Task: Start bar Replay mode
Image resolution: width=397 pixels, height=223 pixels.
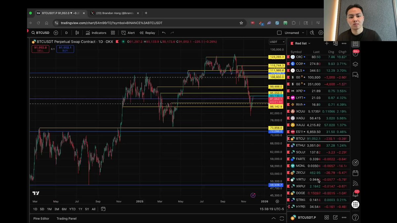Action: 147,33
